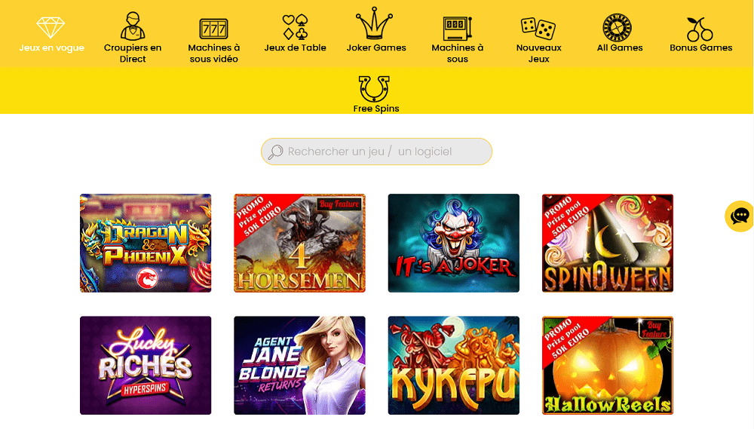This screenshot has width=754, height=429.
Task: Select the Croupiers en Direct dealer icon
Action: (x=133, y=26)
